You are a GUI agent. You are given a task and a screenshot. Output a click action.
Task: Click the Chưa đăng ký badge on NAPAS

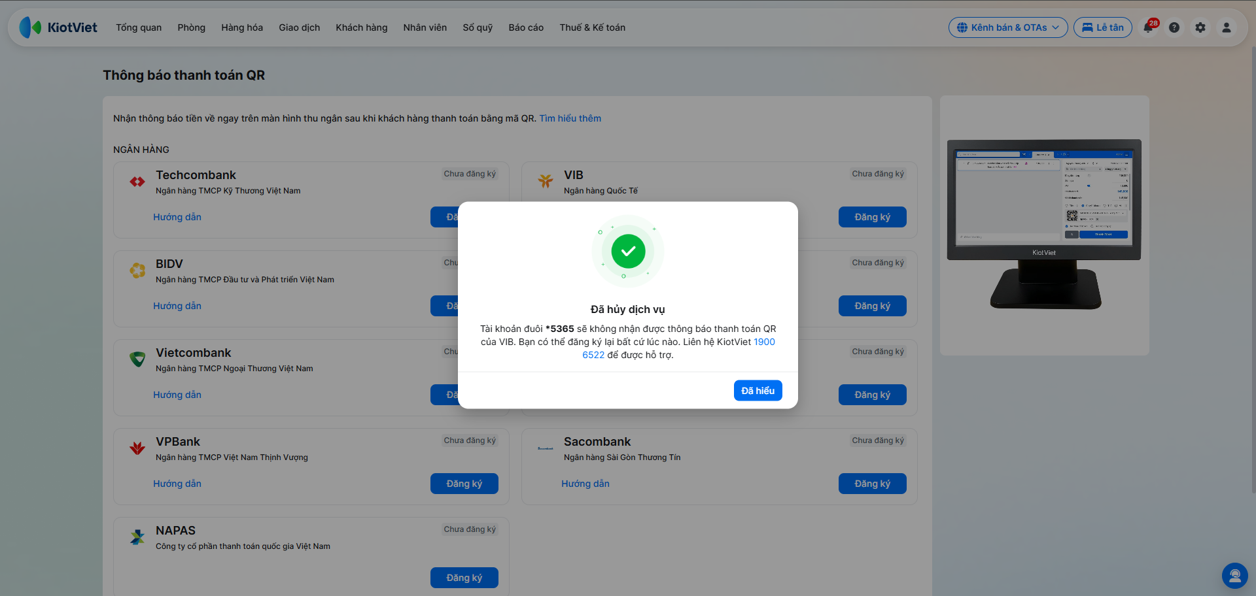pyautogui.click(x=470, y=529)
